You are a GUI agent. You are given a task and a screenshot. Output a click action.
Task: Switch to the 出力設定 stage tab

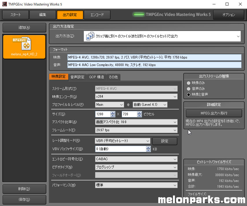click(70, 15)
